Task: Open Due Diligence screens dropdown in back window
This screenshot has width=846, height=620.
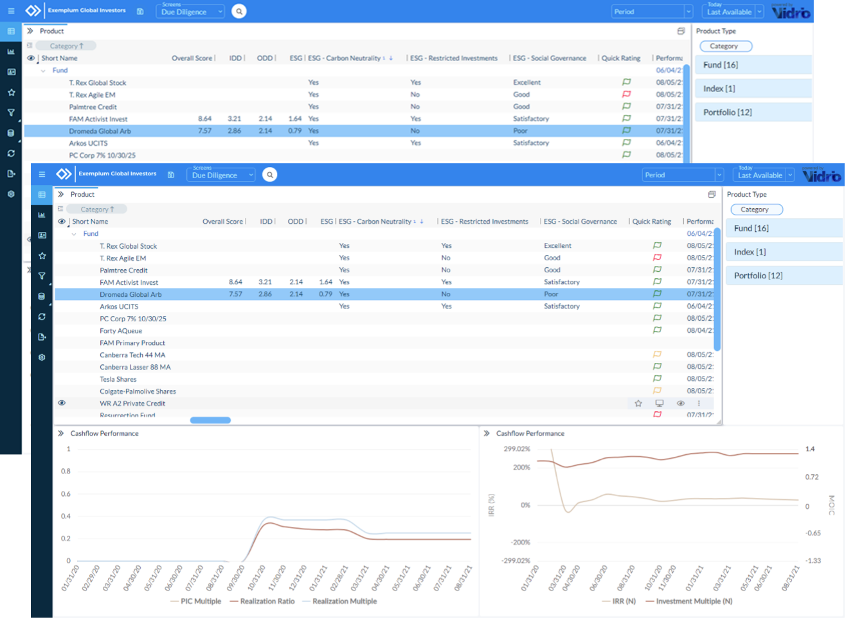Action: (190, 12)
